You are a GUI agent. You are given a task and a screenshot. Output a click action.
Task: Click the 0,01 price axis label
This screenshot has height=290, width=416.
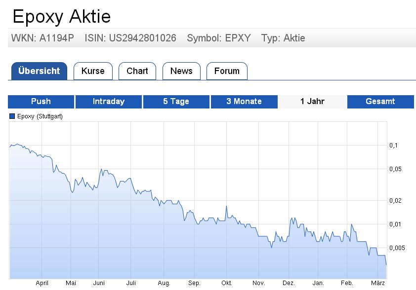(x=394, y=224)
